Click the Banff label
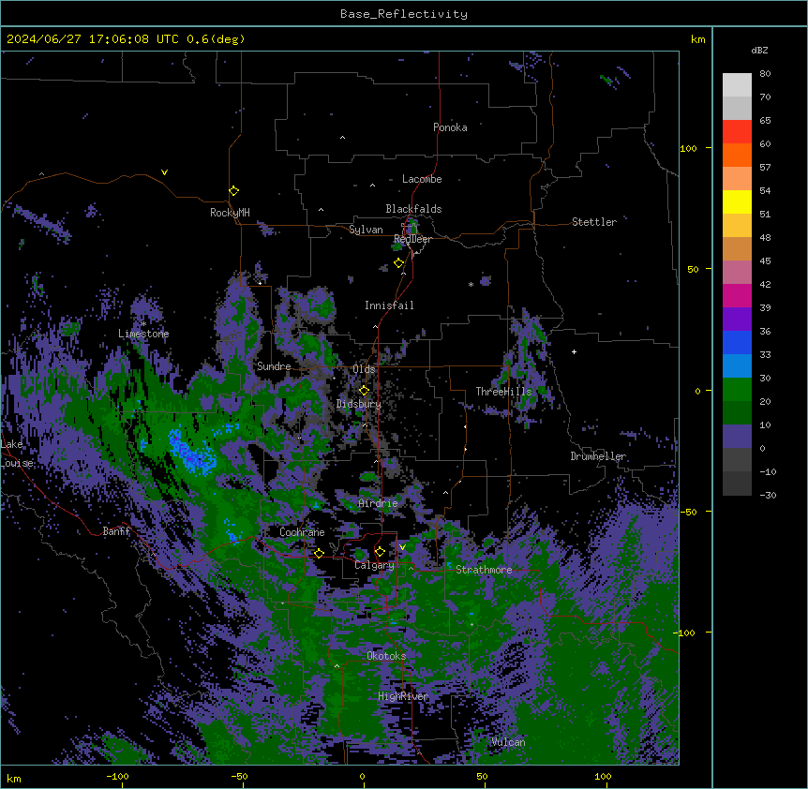The height and width of the screenshot is (789, 808). click(116, 531)
